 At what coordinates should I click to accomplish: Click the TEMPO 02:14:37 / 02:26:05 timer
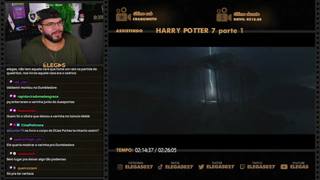pos(146,150)
